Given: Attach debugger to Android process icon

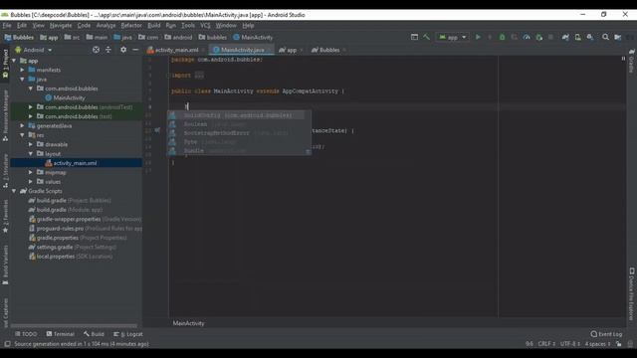Looking at the screenshot, I should coord(539,37).
